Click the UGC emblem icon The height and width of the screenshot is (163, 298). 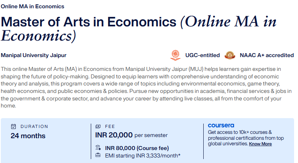tap(175, 55)
